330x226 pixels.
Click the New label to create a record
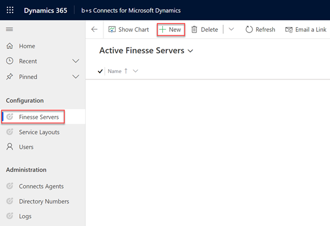[x=175, y=30]
